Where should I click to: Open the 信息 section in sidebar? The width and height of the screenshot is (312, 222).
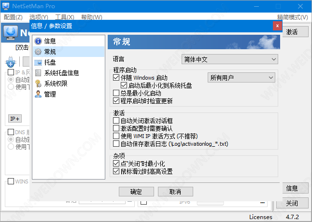coord(69,41)
